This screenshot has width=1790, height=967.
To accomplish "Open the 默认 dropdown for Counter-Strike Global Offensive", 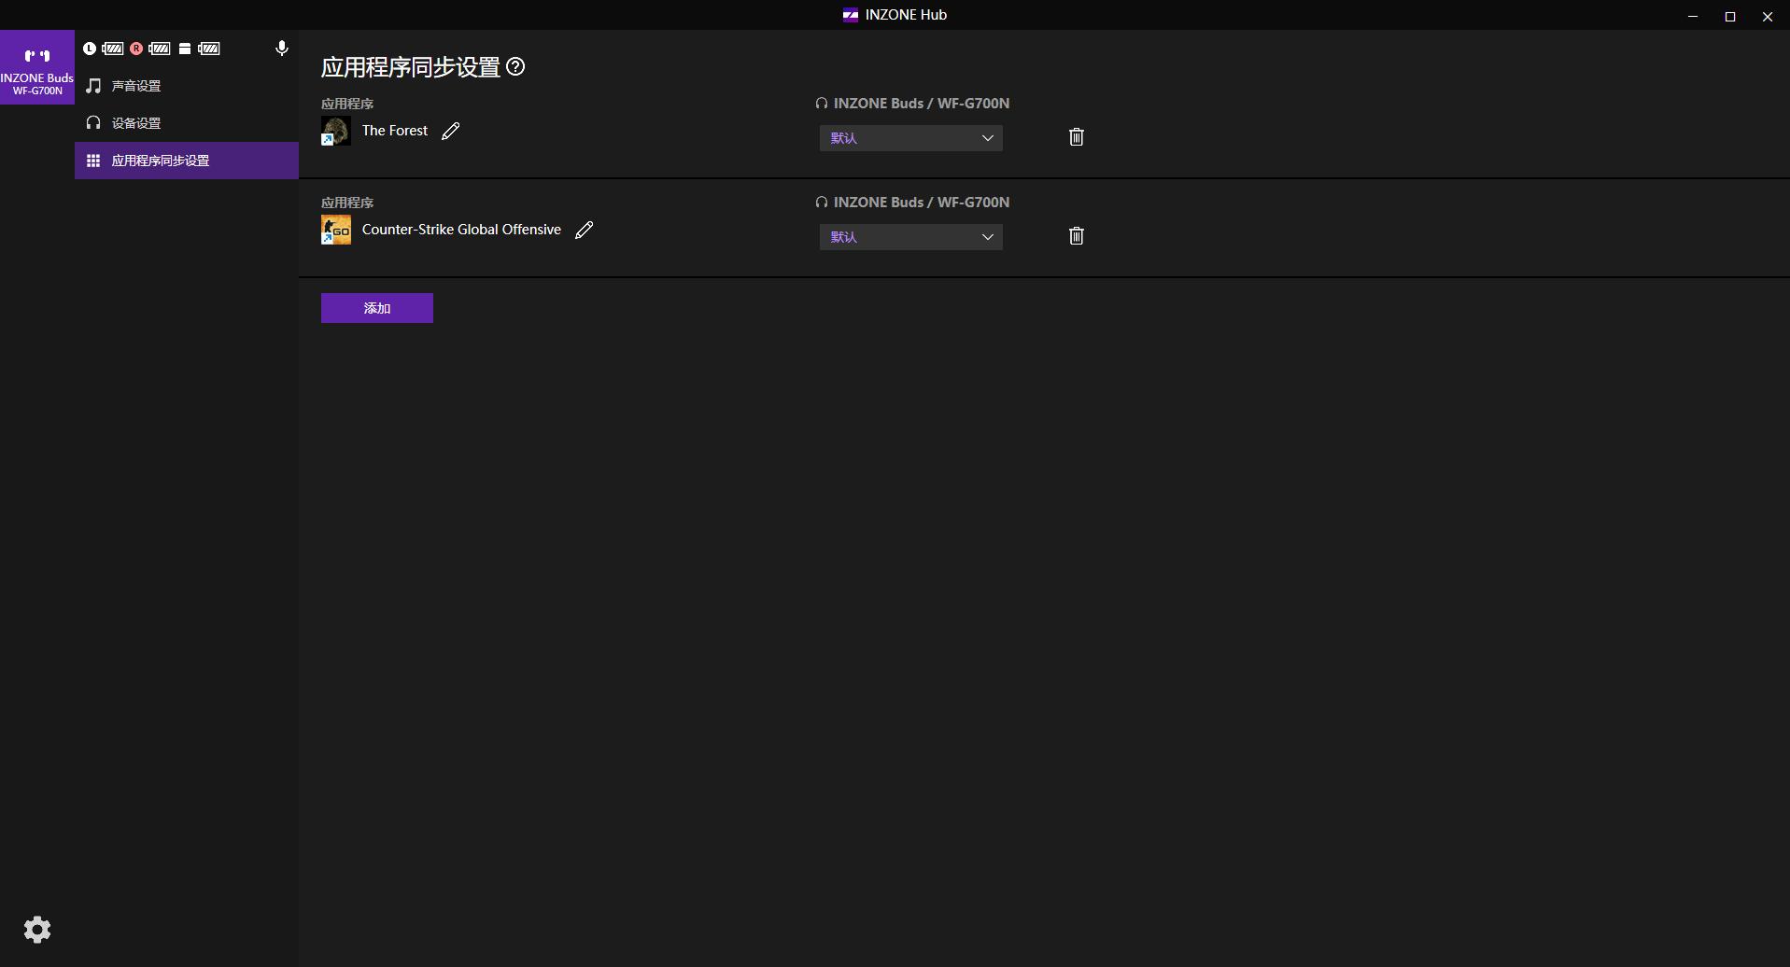I will click(x=911, y=237).
